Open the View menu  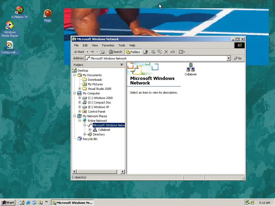pyautogui.click(x=95, y=45)
